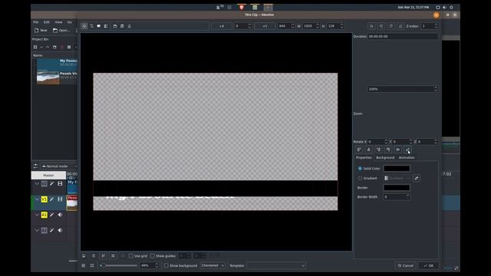Switch to the Properties tab
491x276 pixels.
[364, 158]
